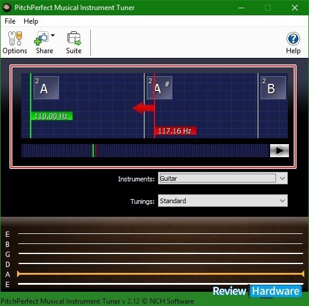Minimize the PitchPerfect window
This screenshot has height=306, width=309.
click(241, 8)
